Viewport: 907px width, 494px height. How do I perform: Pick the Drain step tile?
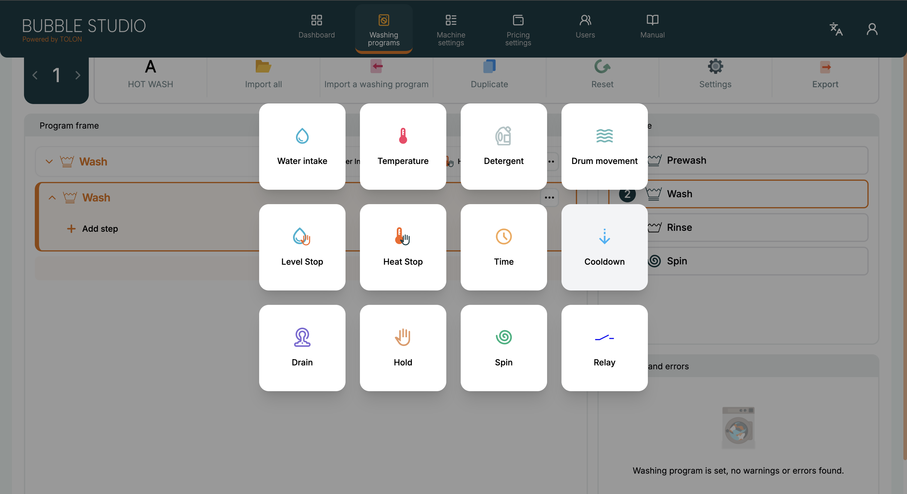[302, 348]
